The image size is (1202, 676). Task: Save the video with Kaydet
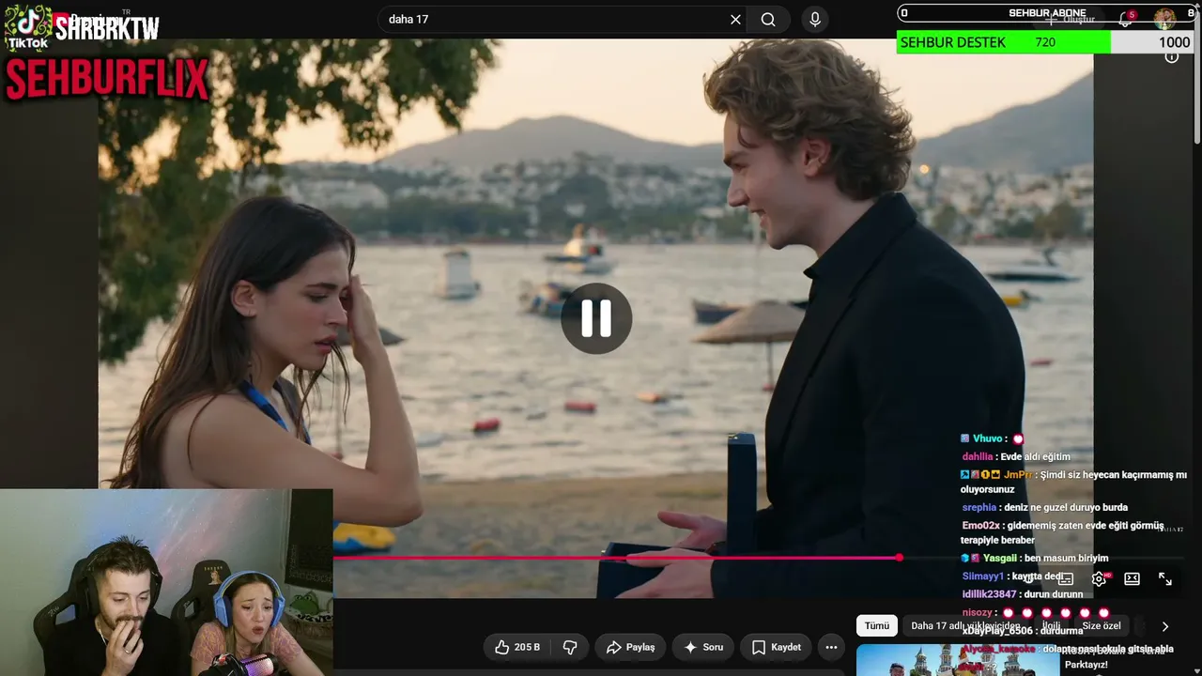(777, 647)
